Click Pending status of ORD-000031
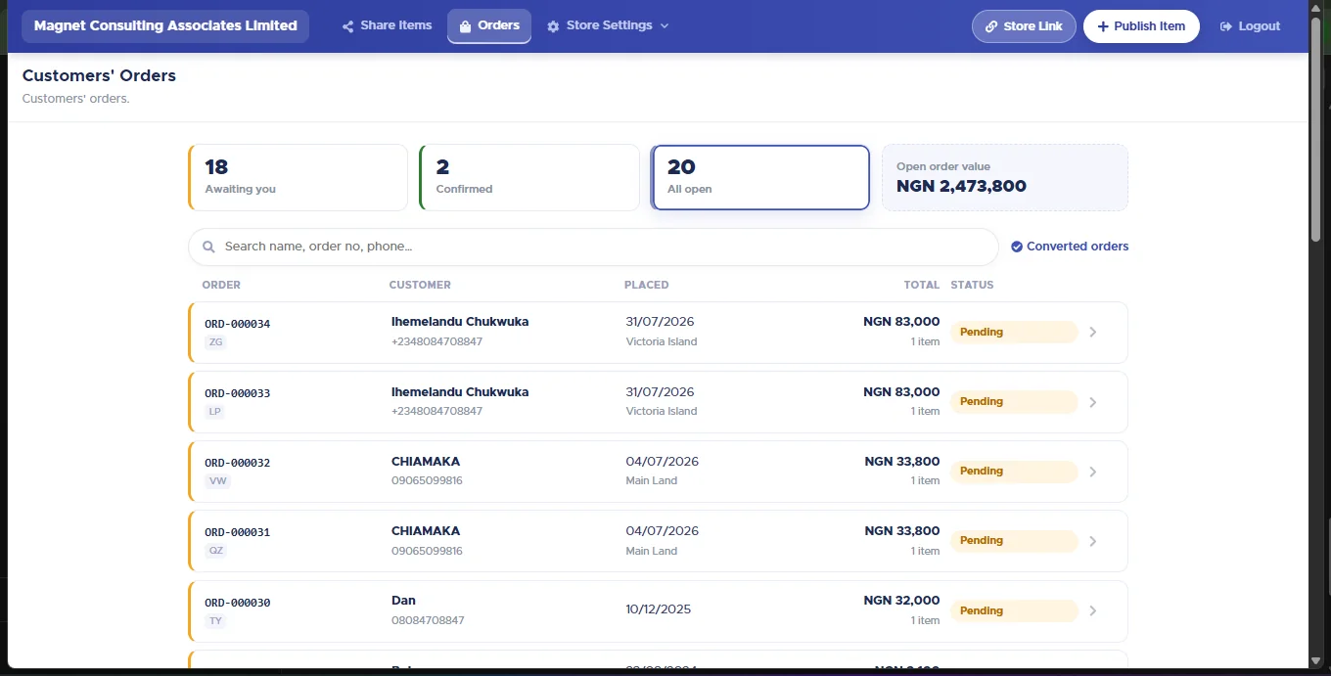Image resolution: width=1331 pixels, height=676 pixels. click(1014, 541)
